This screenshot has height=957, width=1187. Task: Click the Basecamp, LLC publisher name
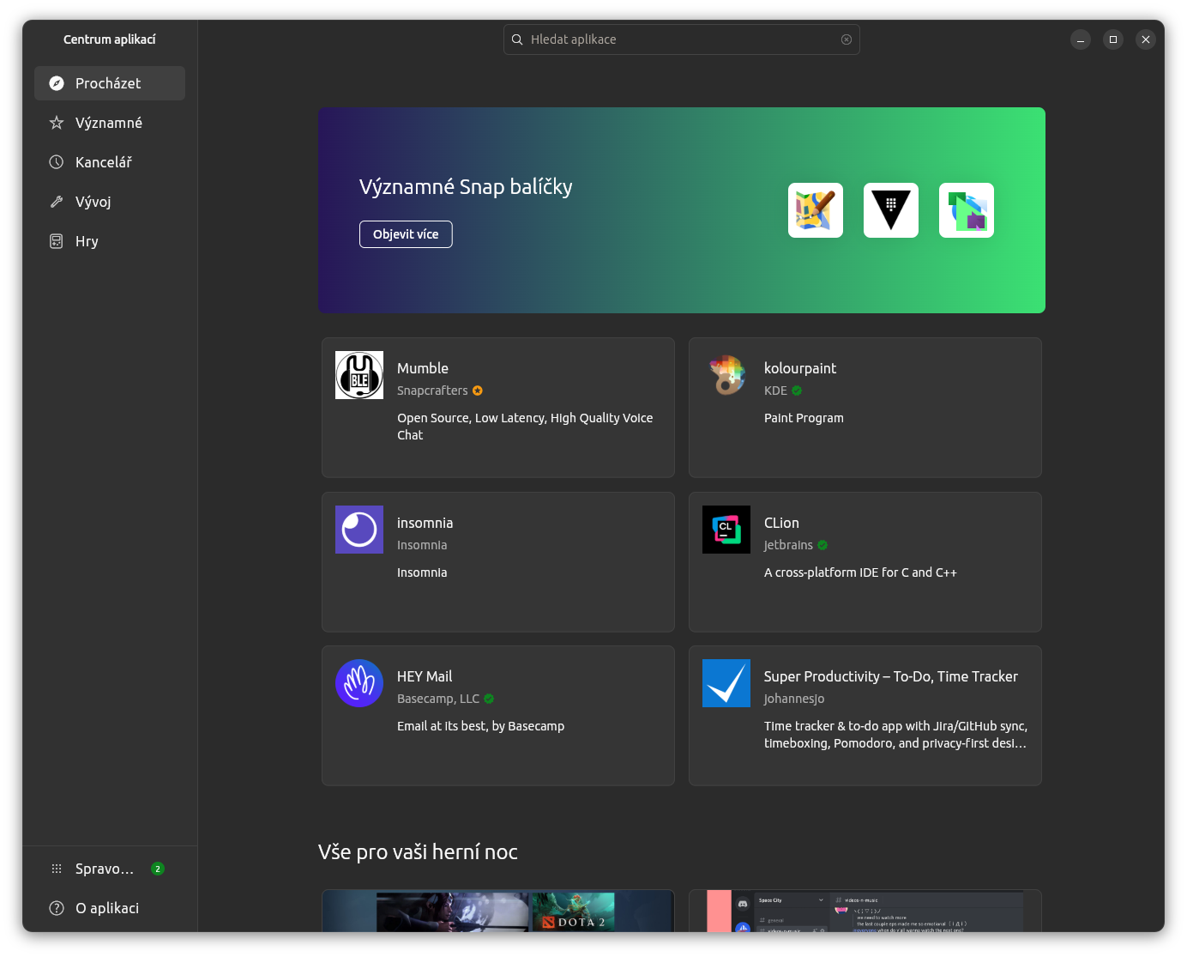click(438, 699)
